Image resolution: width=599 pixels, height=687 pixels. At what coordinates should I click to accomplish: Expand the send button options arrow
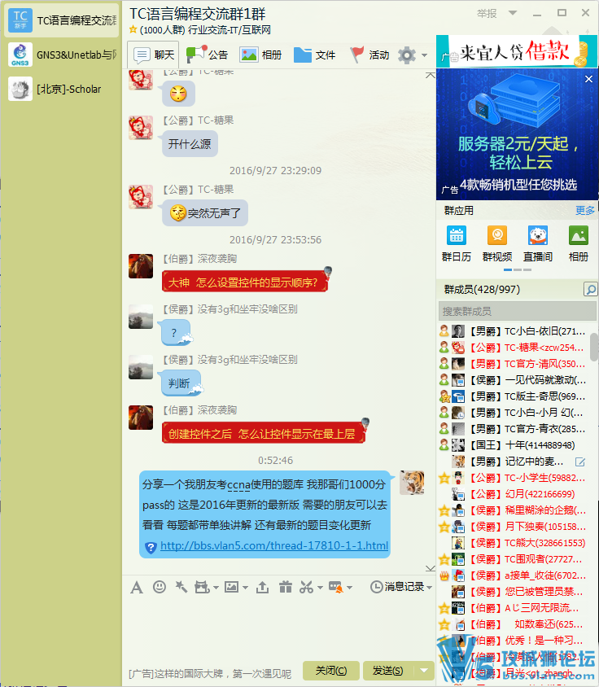coord(424,671)
